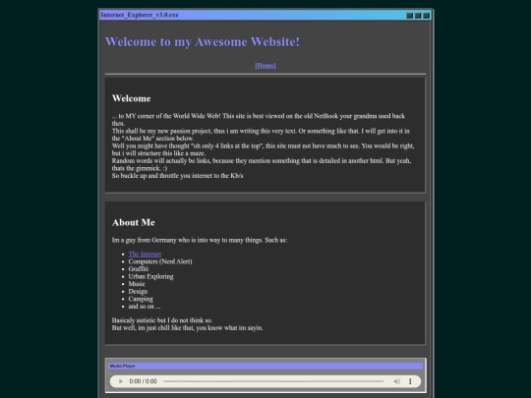Follow 'The Internet' list link
This screenshot has height=398, width=531.
[145, 255]
